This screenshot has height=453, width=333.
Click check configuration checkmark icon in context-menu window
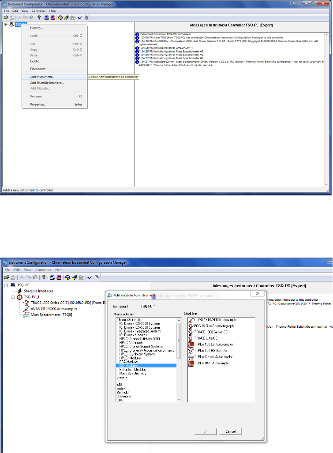click(80, 18)
